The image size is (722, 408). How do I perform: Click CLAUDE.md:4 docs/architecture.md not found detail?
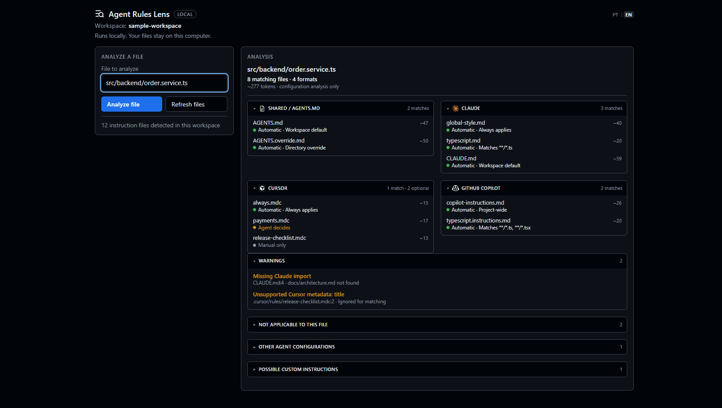(x=306, y=283)
